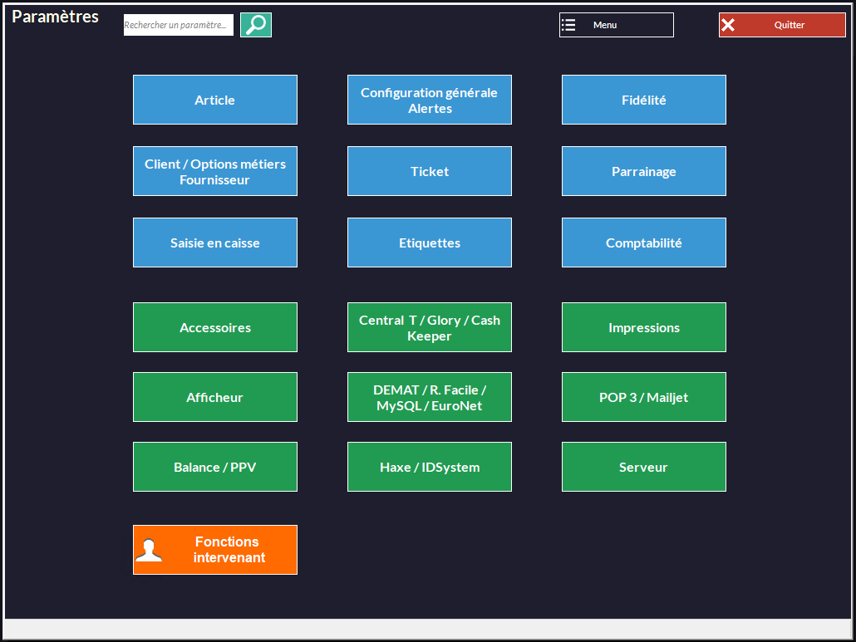The height and width of the screenshot is (642, 856).
Task: Select DEMAT / R. Facile / MySQL / EuroNet
Action: [430, 397]
